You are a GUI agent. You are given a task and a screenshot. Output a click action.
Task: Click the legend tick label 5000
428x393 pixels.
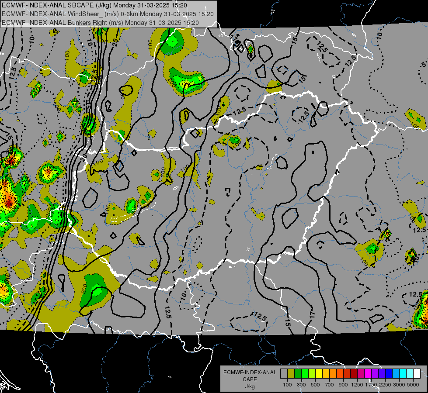(413, 385)
